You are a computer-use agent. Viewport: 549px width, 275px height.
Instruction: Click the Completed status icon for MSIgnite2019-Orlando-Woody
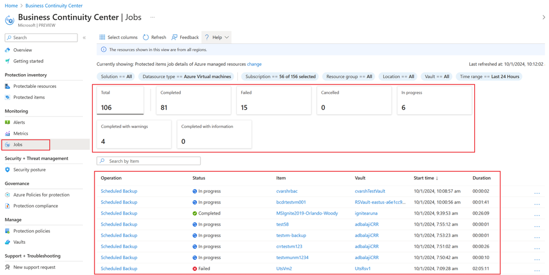point(195,214)
